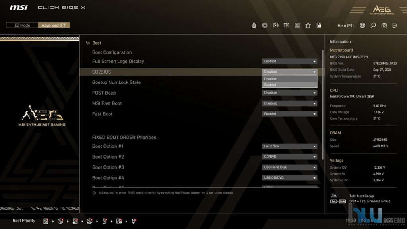Open the CPU chip settings icon
Image resolution: width=407 pixels, height=229 pixels.
265,25
